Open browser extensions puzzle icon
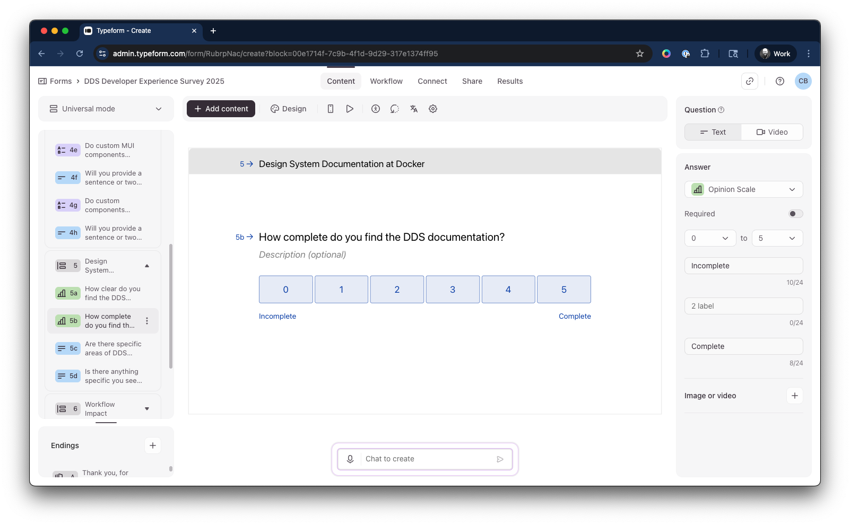 click(x=705, y=54)
